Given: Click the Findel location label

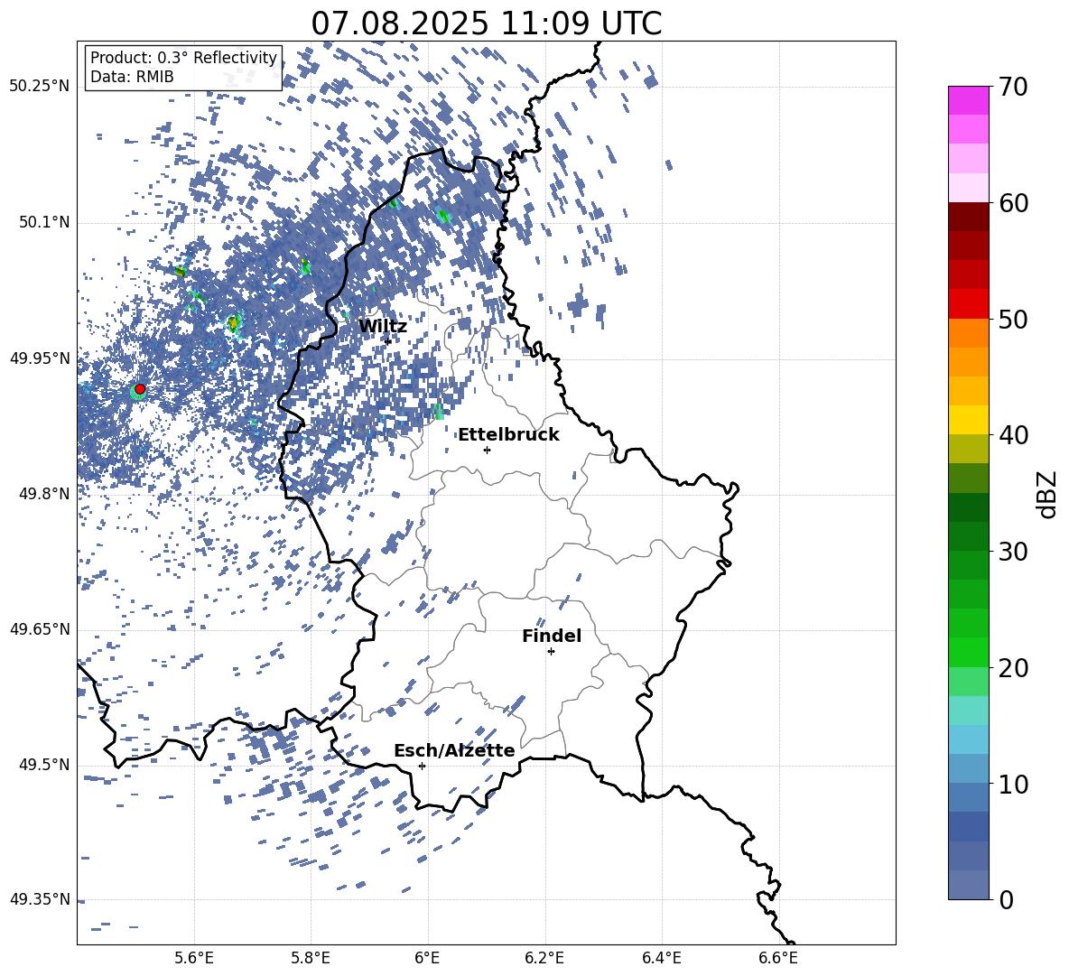Looking at the screenshot, I should click(552, 636).
